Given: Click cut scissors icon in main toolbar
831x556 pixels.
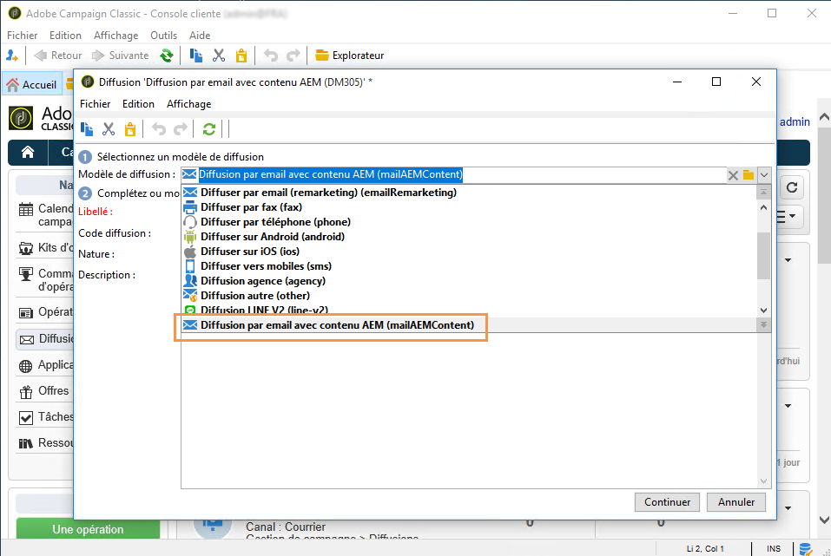Looking at the screenshot, I should coord(219,56).
